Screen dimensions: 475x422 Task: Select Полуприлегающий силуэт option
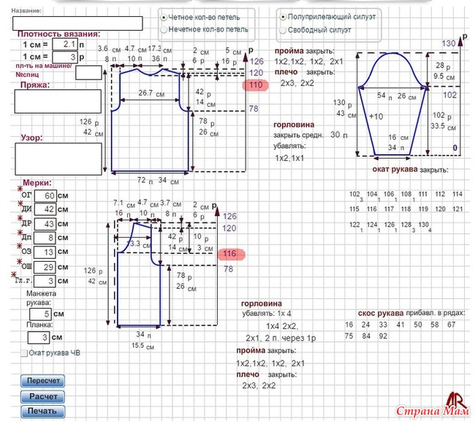tap(282, 16)
